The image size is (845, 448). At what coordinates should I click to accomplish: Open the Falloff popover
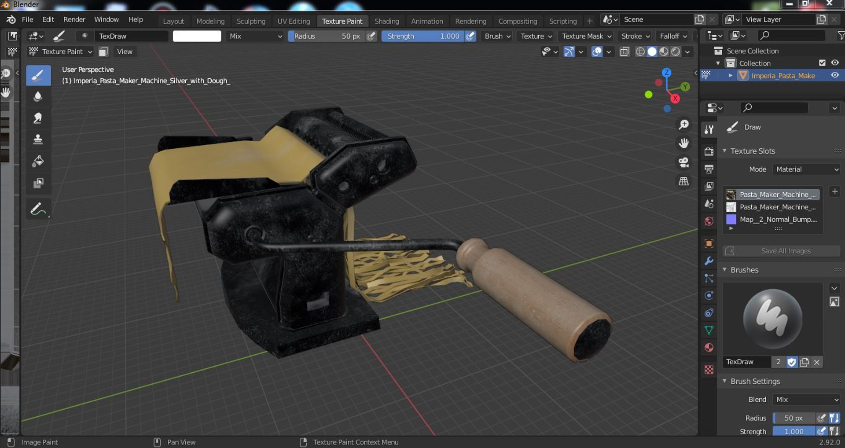[673, 36]
